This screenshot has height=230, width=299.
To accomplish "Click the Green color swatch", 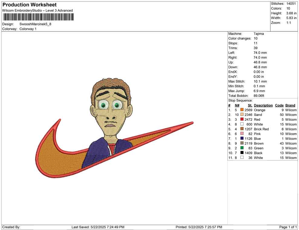I will click(242, 148).
